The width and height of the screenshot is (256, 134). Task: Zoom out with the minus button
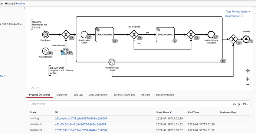[x=248, y=85]
